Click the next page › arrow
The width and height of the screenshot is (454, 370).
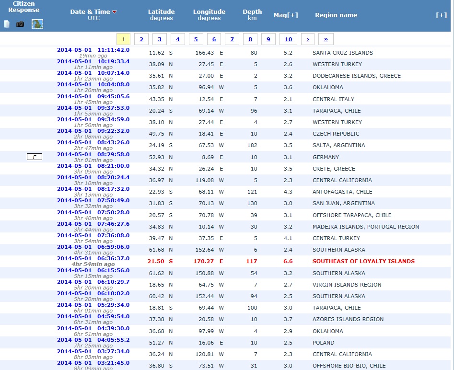pyautogui.click(x=308, y=39)
